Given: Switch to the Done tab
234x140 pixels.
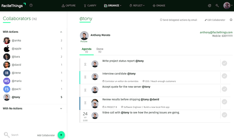Looking at the screenshot, I should (x=100, y=50).
